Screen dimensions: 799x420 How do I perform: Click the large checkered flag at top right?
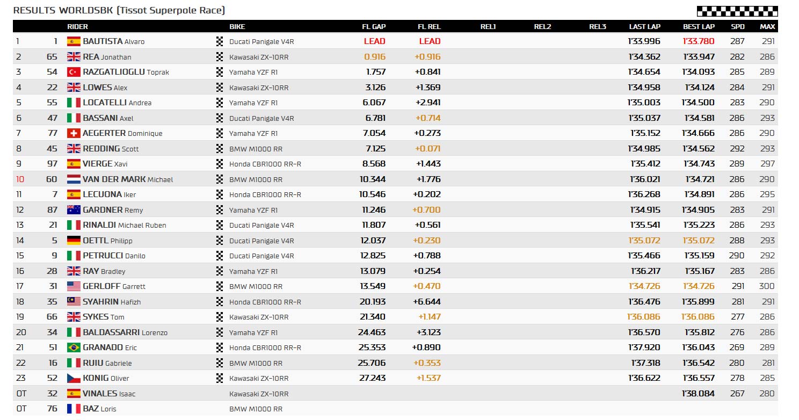click(x=737, y=11)
